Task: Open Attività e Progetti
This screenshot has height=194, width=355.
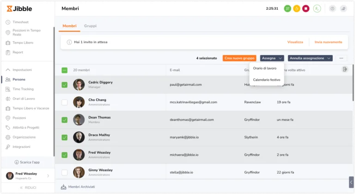Action: [x=26, y=127]
